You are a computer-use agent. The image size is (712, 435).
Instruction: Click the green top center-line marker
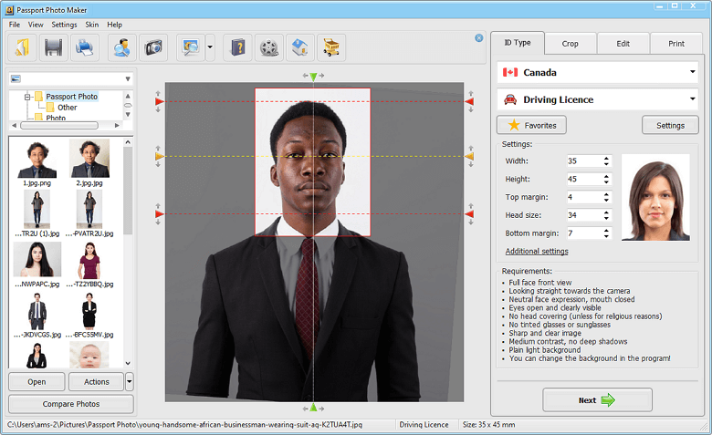(313, 78)
